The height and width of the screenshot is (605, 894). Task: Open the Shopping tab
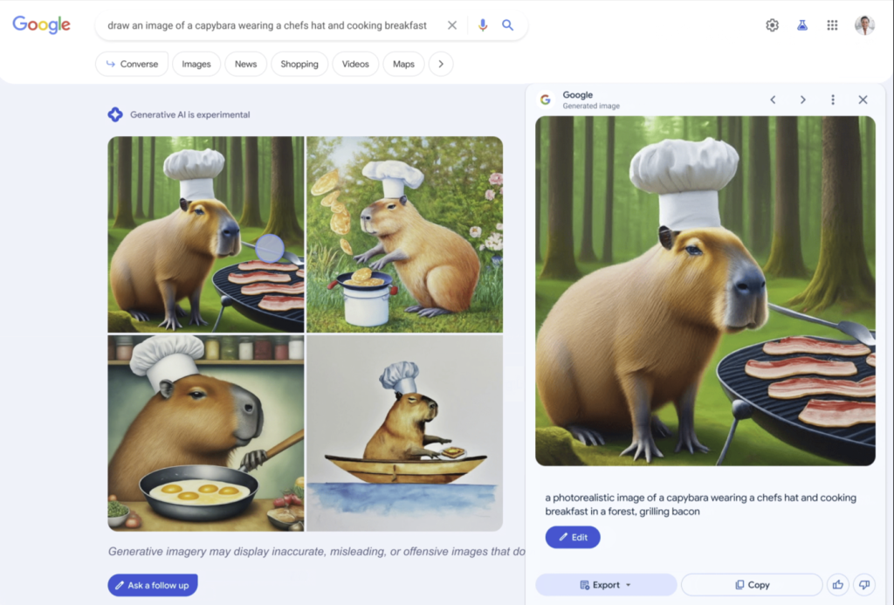[299, 64]
